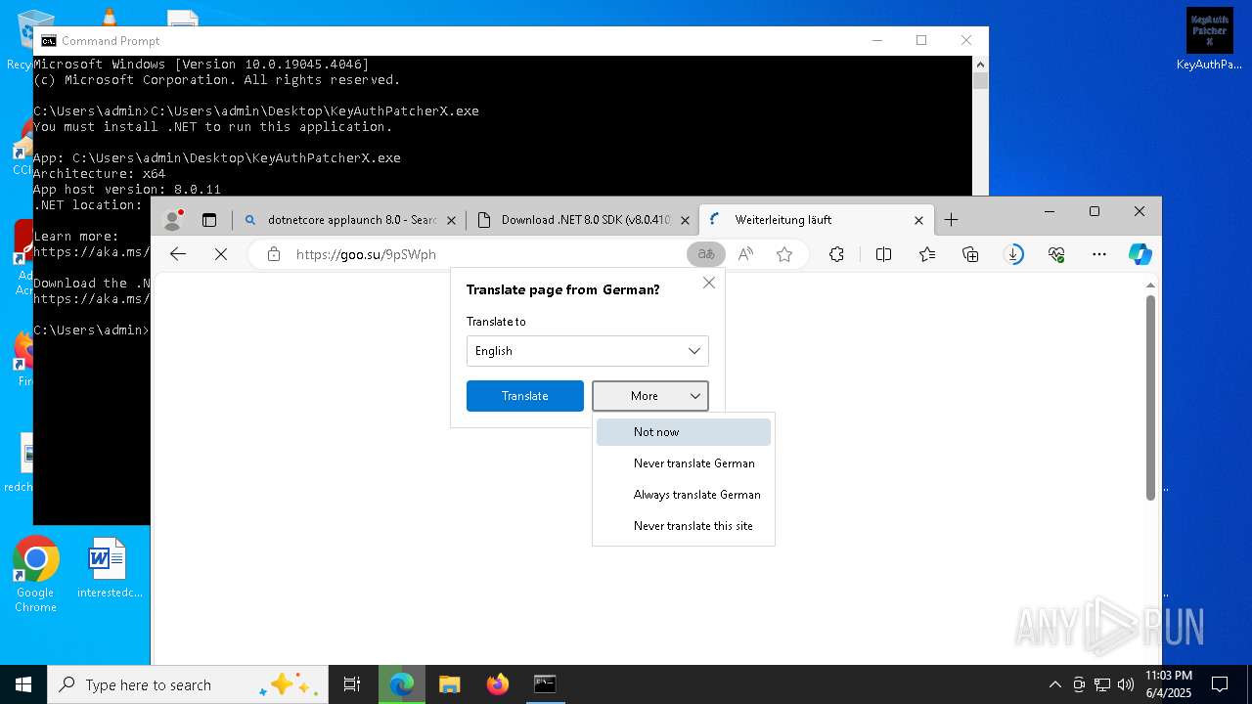Close the Weiterleitung läuft tab
The width and height of the screenshot is (1252, 704).
(918, 220)
